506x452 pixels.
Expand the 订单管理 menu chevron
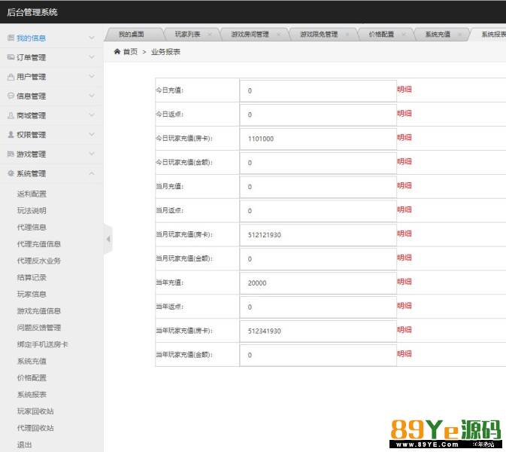(92, 57)
